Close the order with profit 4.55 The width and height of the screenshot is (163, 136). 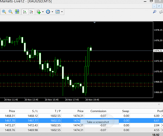click(x=162, y=130)
